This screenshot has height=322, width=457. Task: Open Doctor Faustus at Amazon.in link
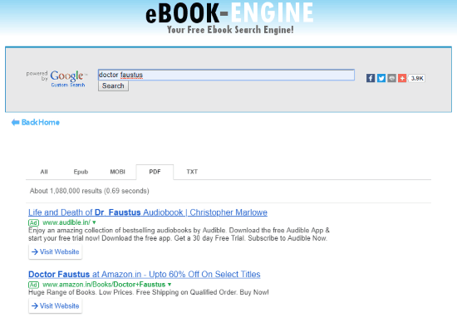pos(145,274)
